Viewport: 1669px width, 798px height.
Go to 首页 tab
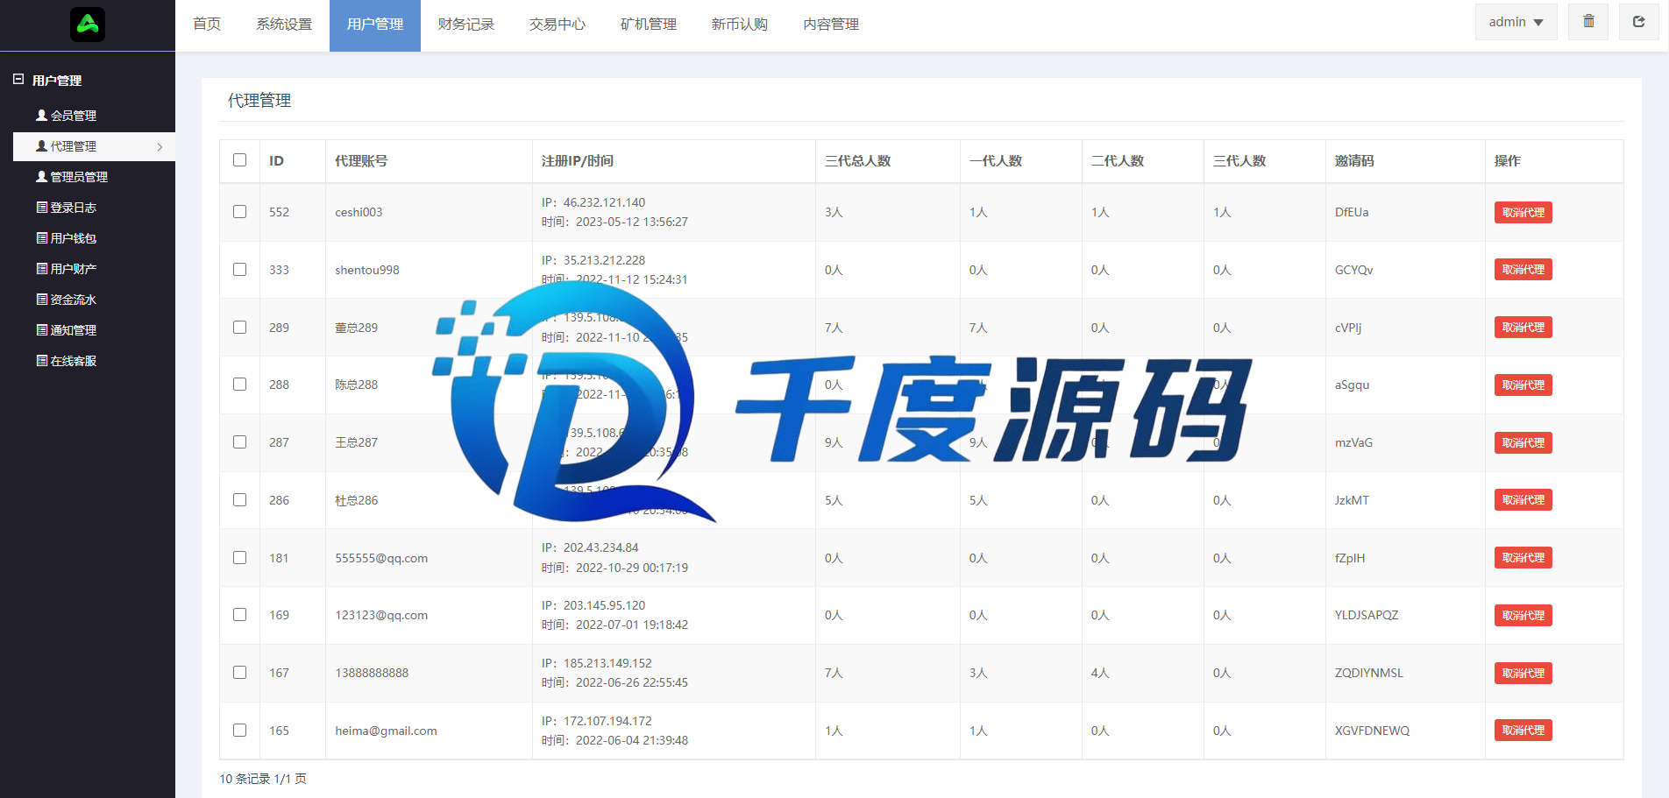click(x=207, y=25)
